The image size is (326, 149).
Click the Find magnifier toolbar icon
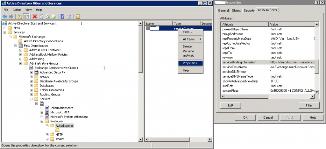[x=78, y=17]
